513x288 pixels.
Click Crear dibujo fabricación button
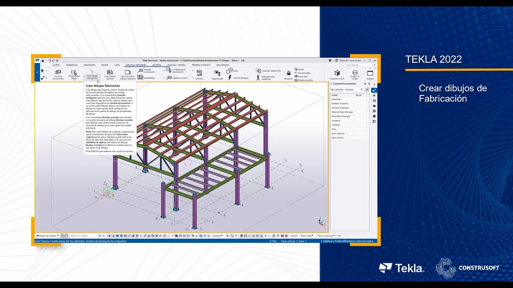tap(92, 74)
